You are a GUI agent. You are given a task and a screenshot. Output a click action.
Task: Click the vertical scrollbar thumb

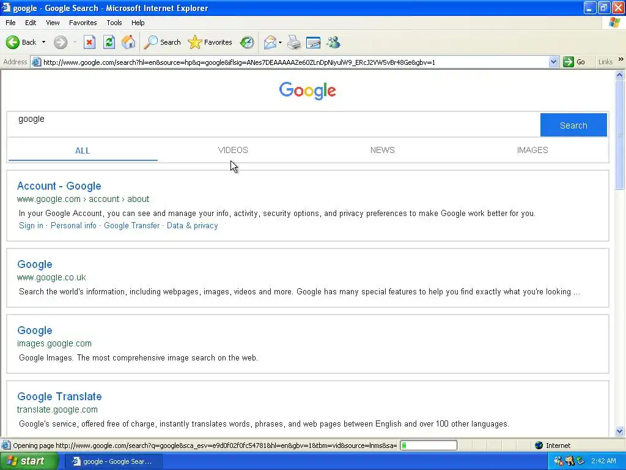pyautogui.click(x=620, y=135)
